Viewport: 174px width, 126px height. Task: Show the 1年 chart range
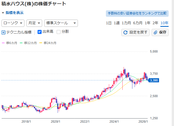click(x=148, y=23)
